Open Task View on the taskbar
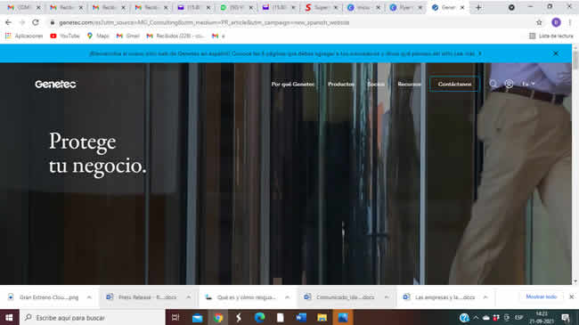This screenshot has width=579, height=325. click(175, 318)
